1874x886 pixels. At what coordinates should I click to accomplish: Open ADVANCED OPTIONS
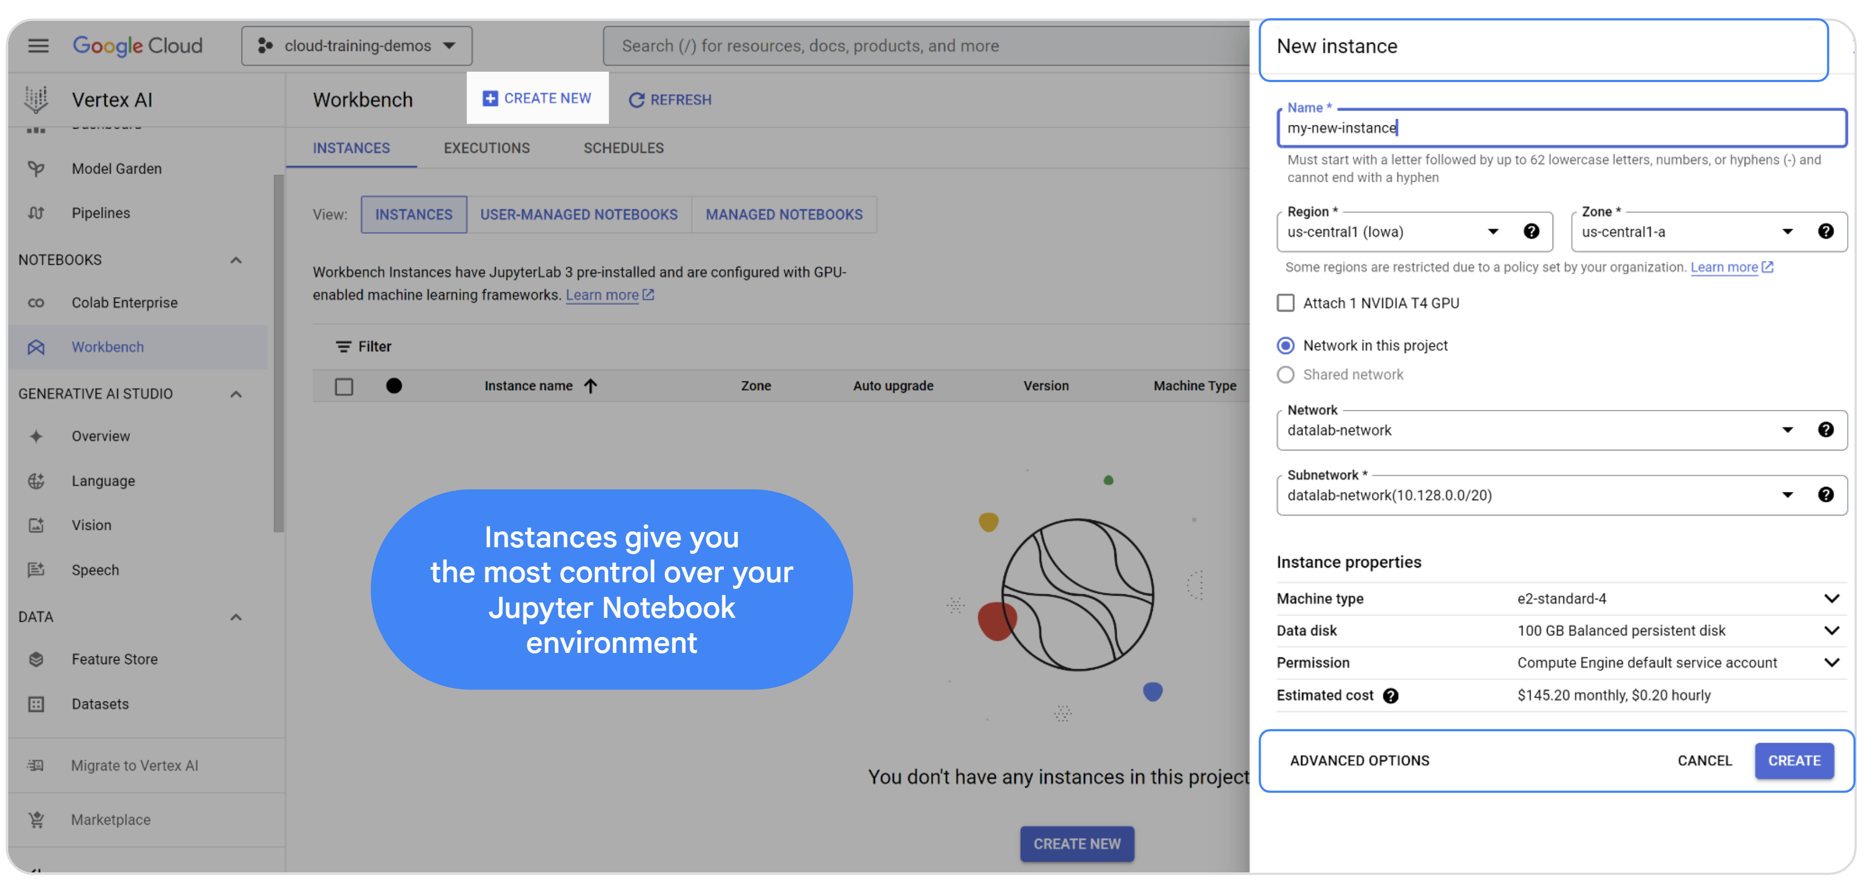point(1359,760)
